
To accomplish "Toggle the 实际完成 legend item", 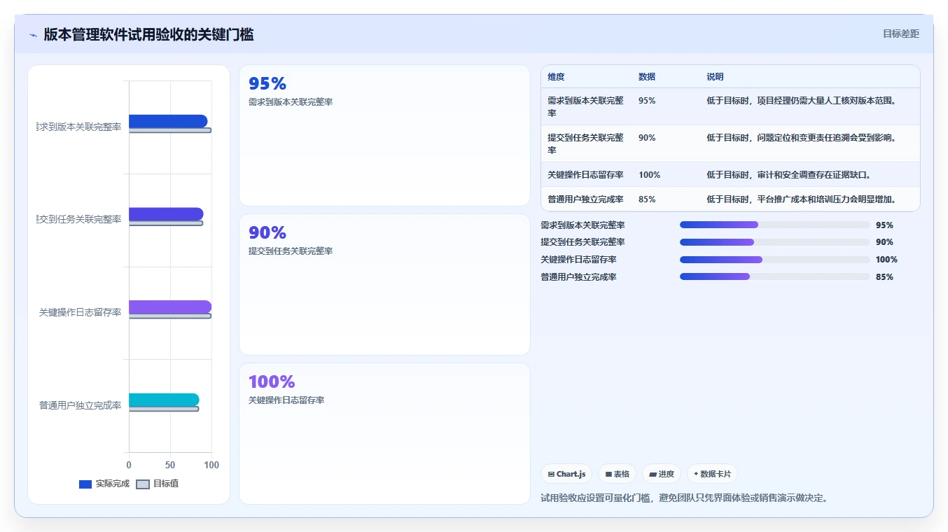I will [104, 484].
